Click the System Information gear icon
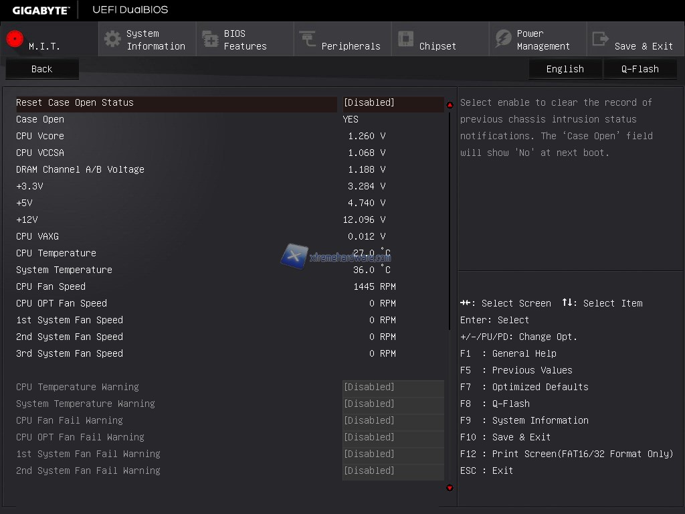This screenshot has height=514, width=685. point(112,39)
